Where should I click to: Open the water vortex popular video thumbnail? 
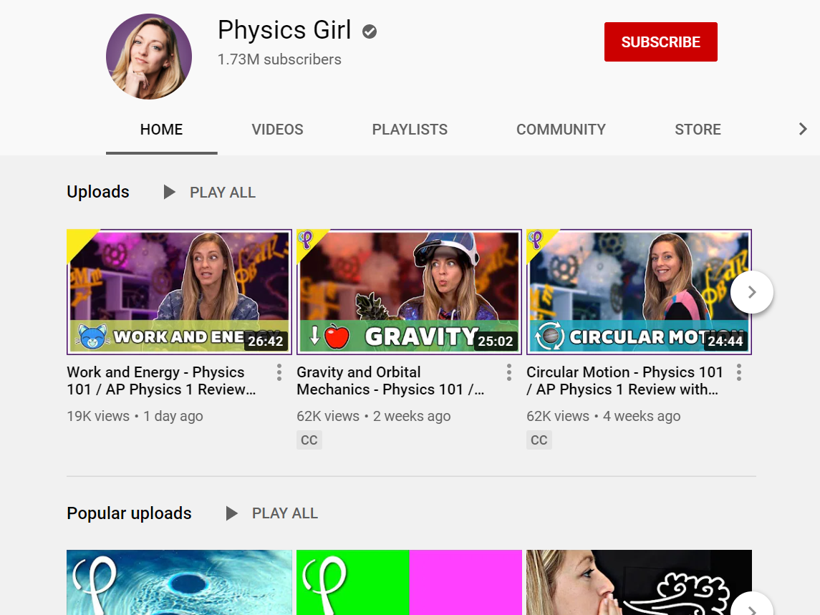(x=179, y=582)
